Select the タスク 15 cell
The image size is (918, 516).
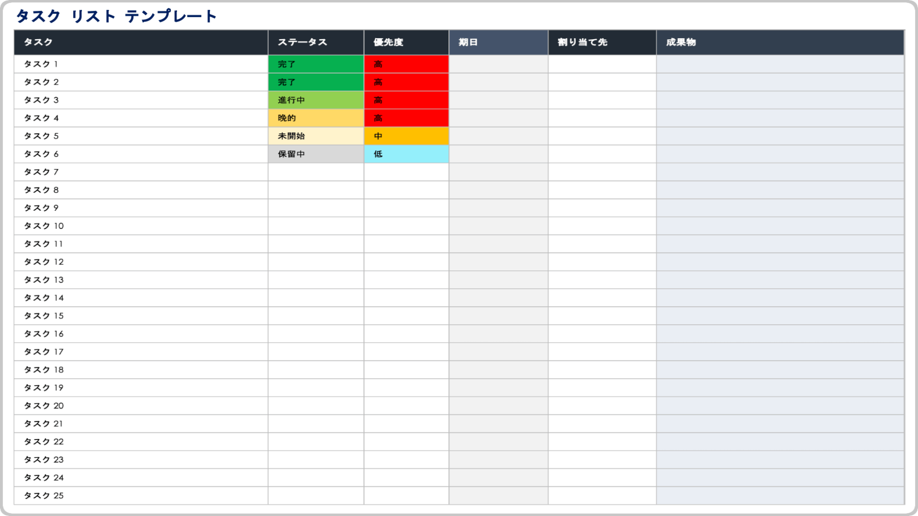tap(141, 316)
